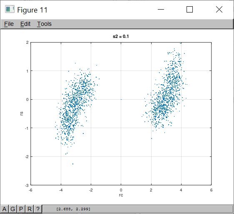This screenshot has width=234, height=214.
Task: Click the A autoscale button
Action: pos(4,209)
